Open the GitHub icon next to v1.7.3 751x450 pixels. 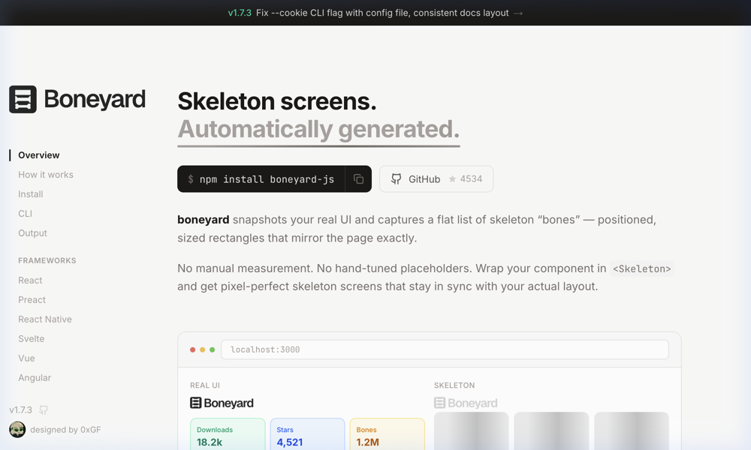click(44, 410)
